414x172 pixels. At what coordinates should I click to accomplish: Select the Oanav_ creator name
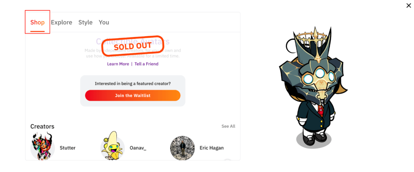pos(138,148)
